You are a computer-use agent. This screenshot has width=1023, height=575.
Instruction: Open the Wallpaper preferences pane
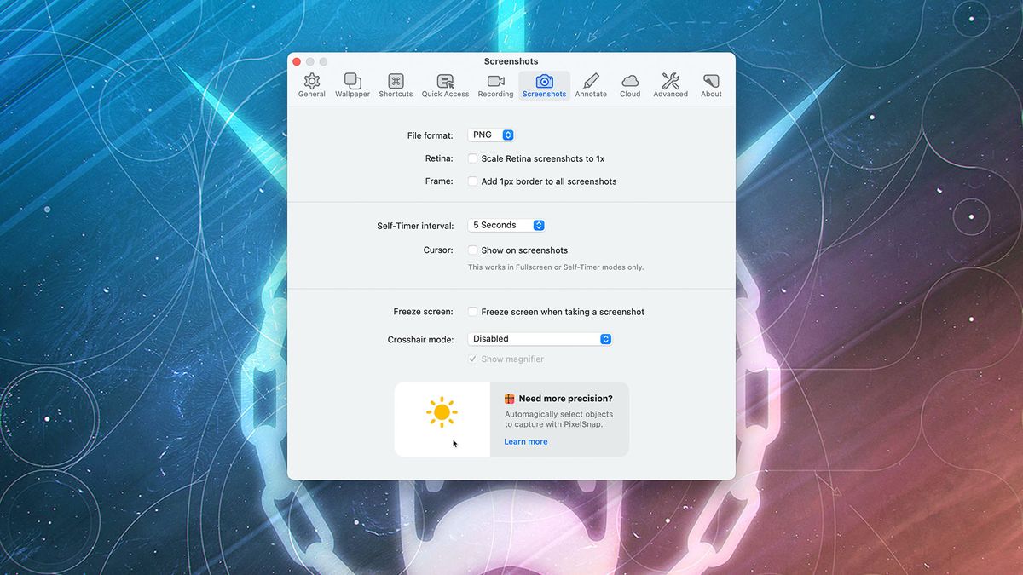click(x=352, y=85)
